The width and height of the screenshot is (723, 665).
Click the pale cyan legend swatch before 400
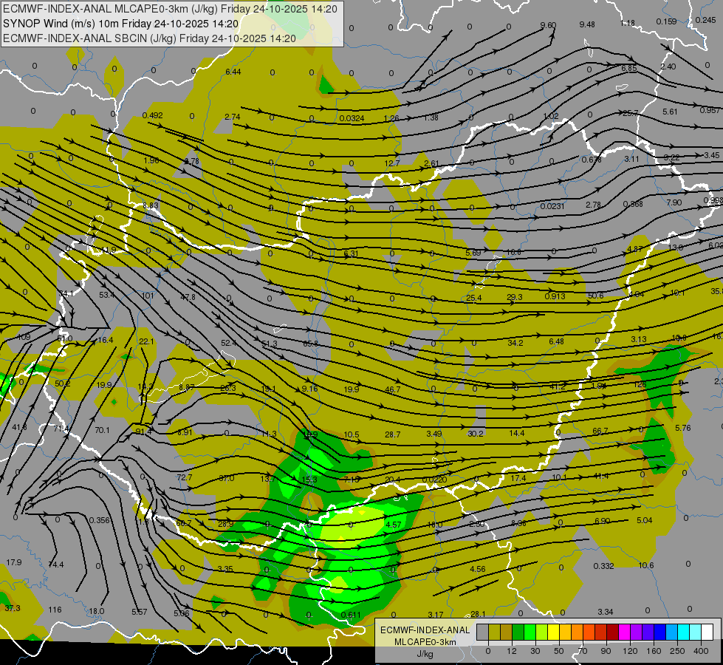(x=695, y=632)
